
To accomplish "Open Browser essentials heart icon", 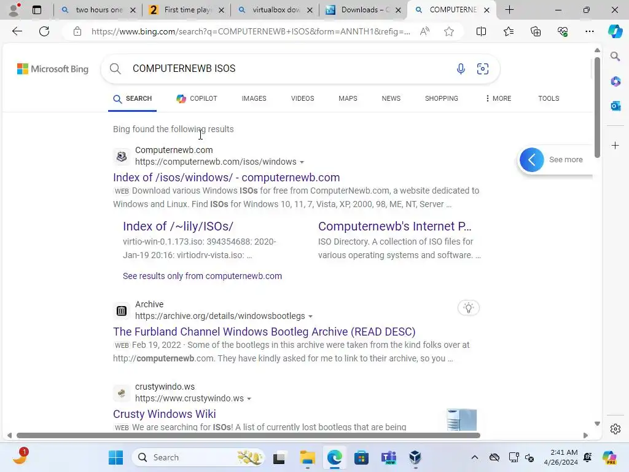I will 563,31.
